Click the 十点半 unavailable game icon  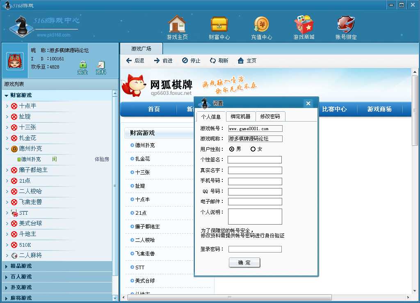click(14, 106)
